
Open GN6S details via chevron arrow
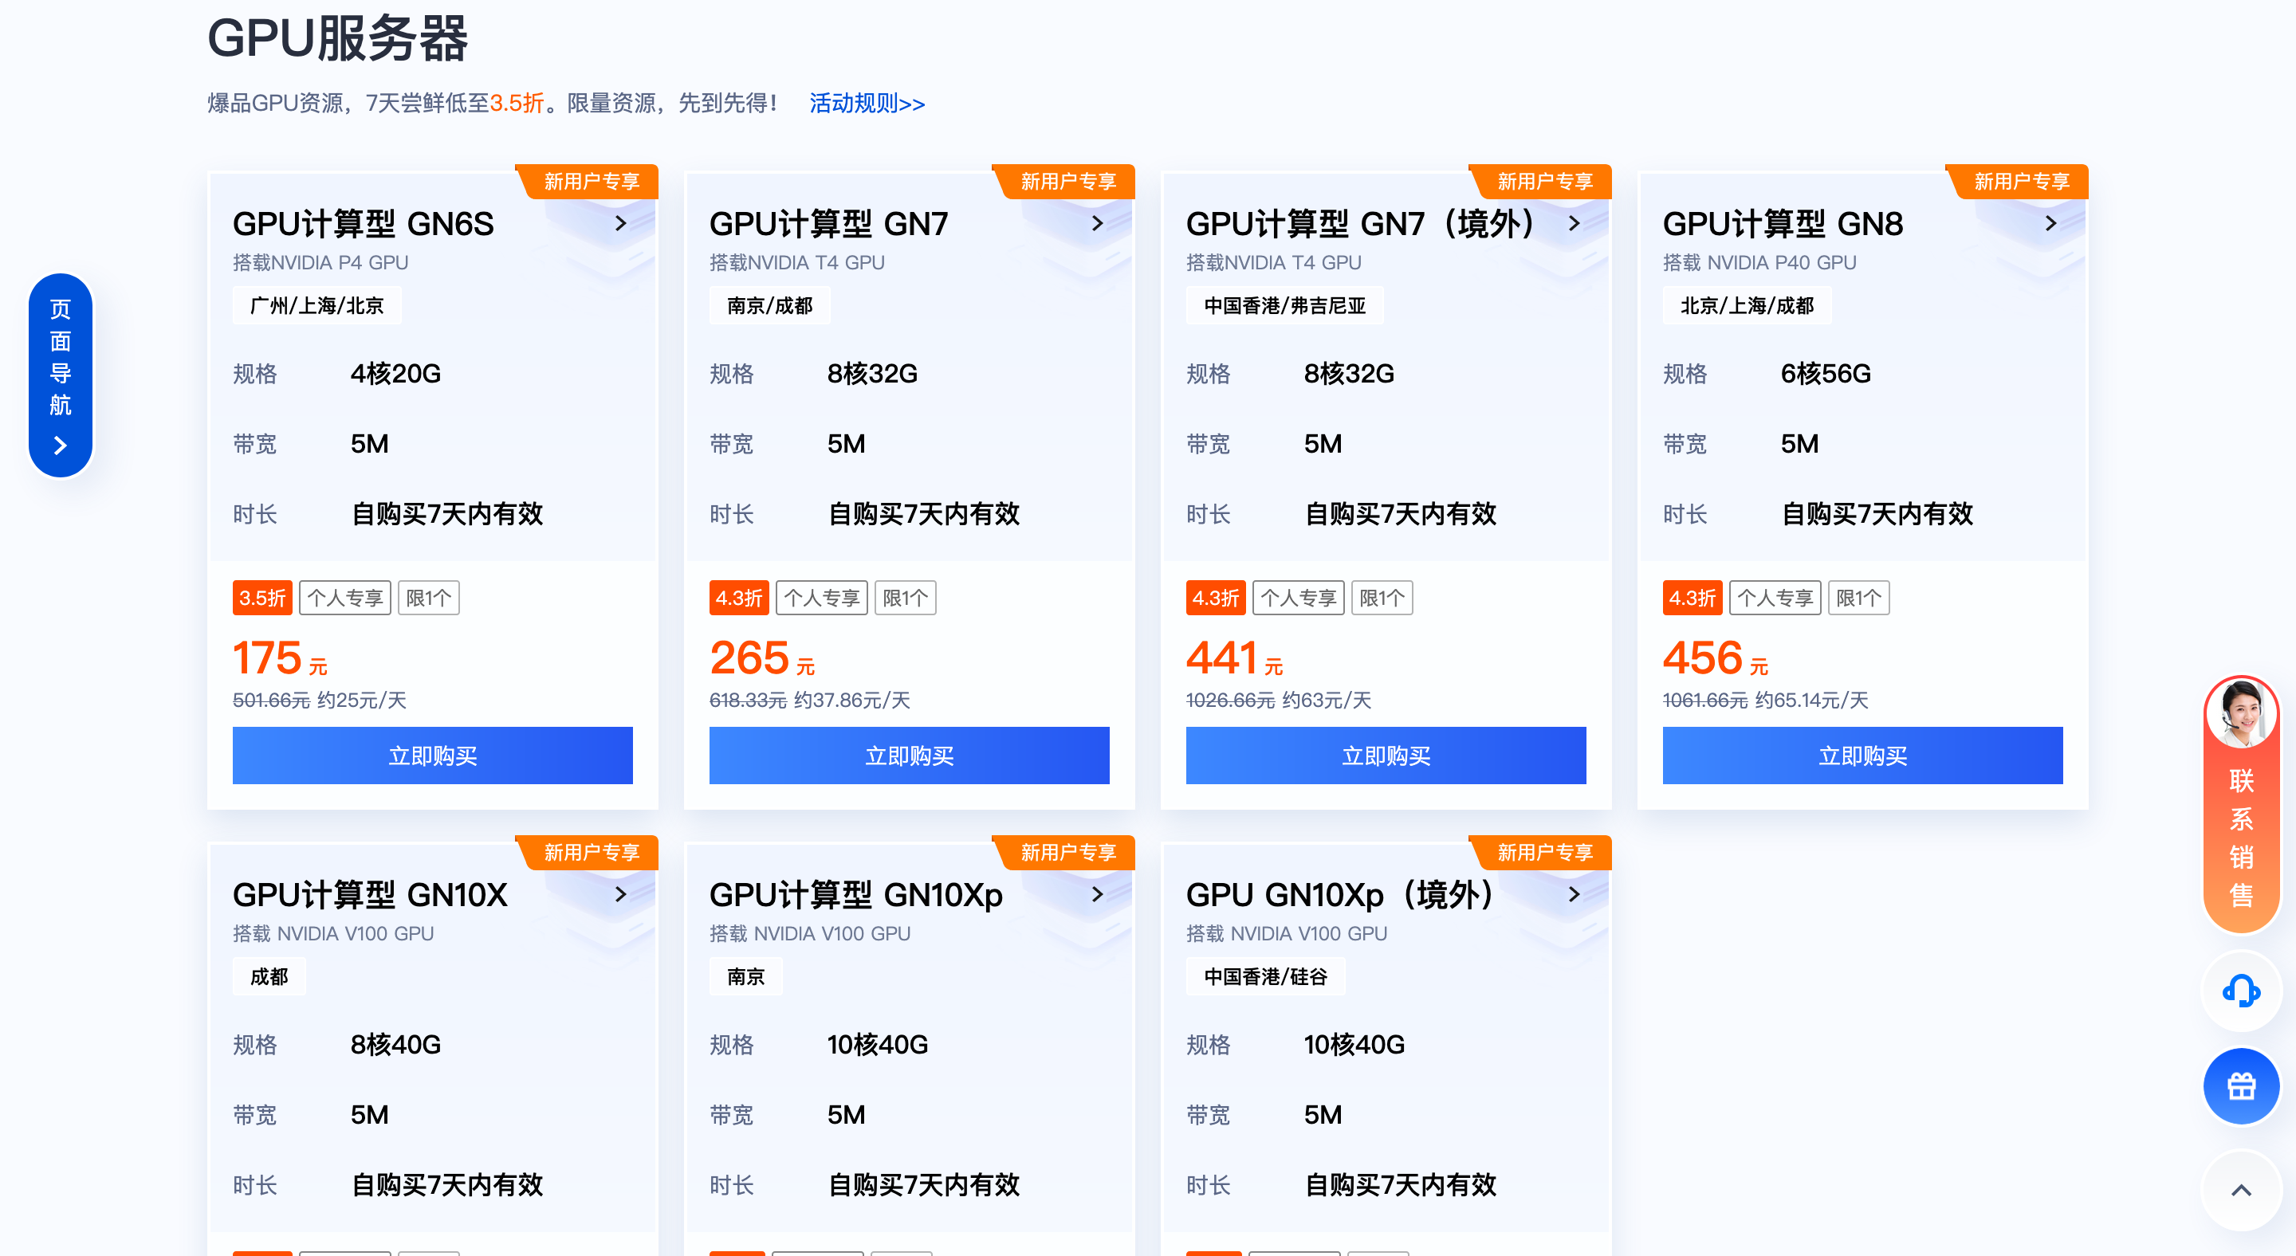click(x=621, y=224)
